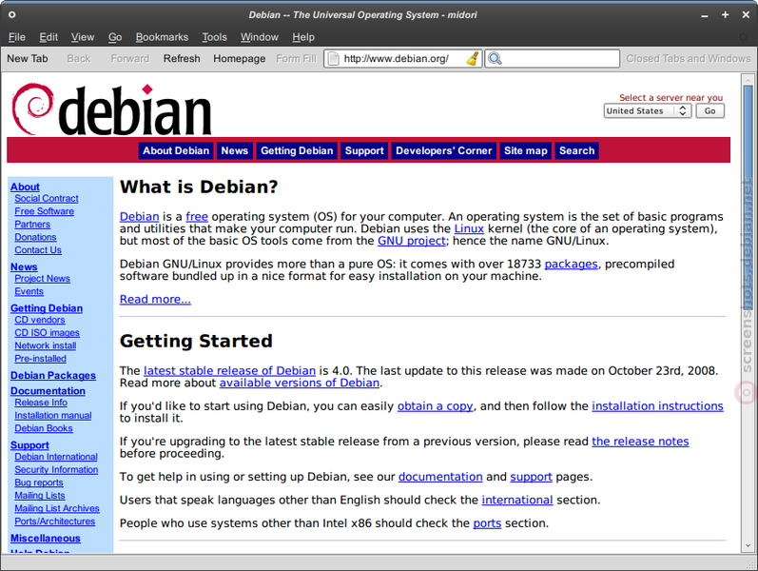Click the Free Software sidebar link
This screenshot has height=571, width=758.
coord(44,211)
